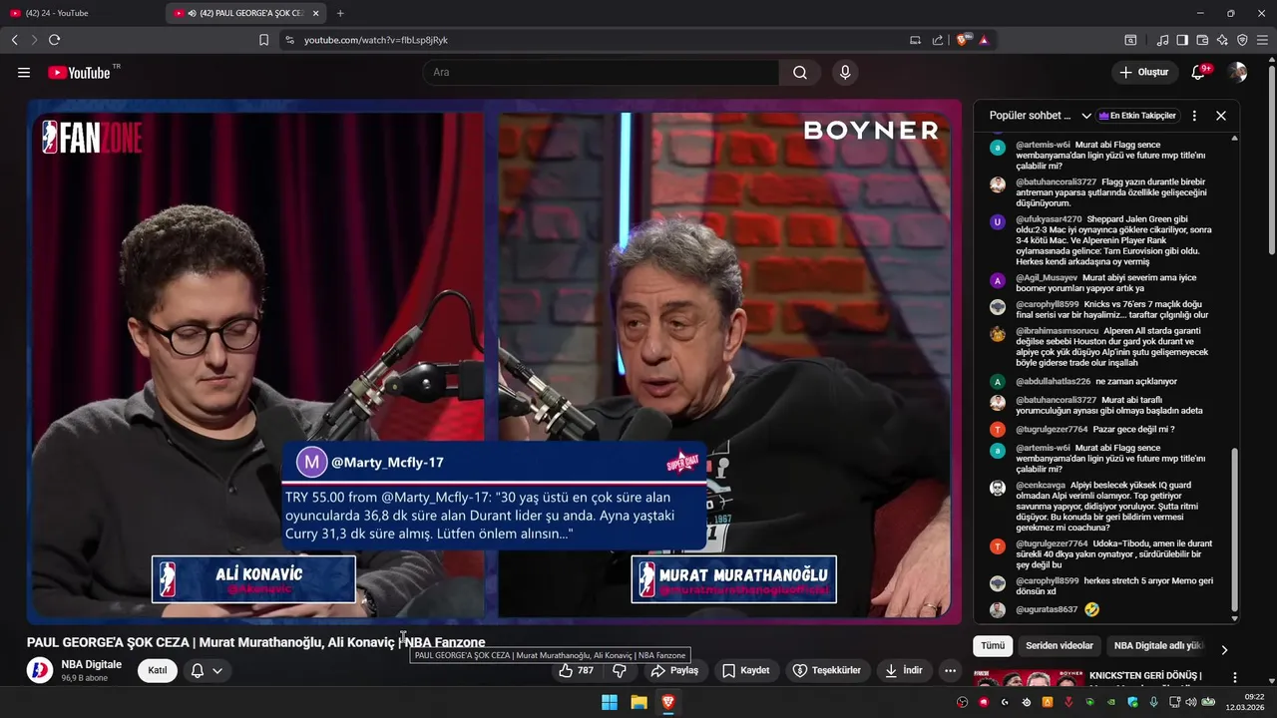The image size is (1277, 718).
Task: Click @uguratas8637 chat username
Action: point(1047,609)
